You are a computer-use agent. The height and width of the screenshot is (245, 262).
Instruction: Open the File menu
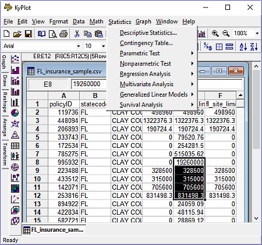click(8, 22)
